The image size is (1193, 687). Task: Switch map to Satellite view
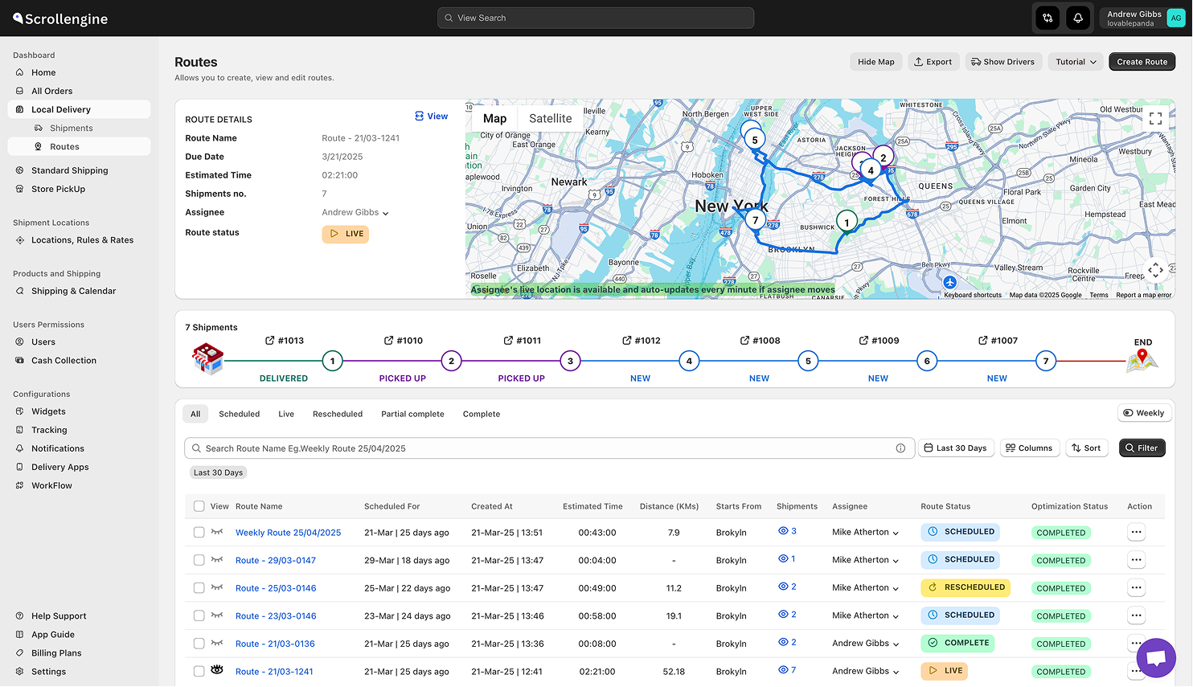pos(551,118)
